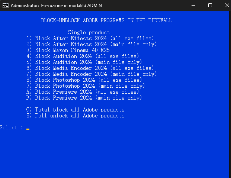Screen dimensions: 231x178
Task: Select option 8 Block Photoshop 2024 all exe files
Action: (84, 80)
